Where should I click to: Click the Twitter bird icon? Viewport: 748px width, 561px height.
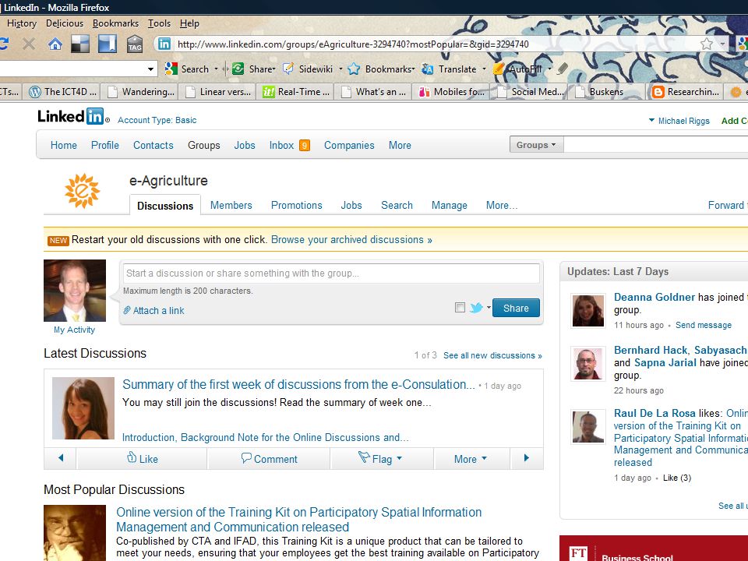coord(475,308)
